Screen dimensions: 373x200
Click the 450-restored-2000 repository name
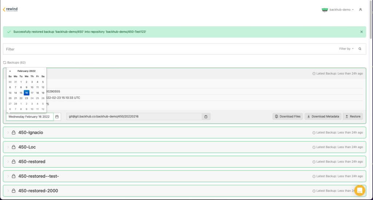(38, 191)
